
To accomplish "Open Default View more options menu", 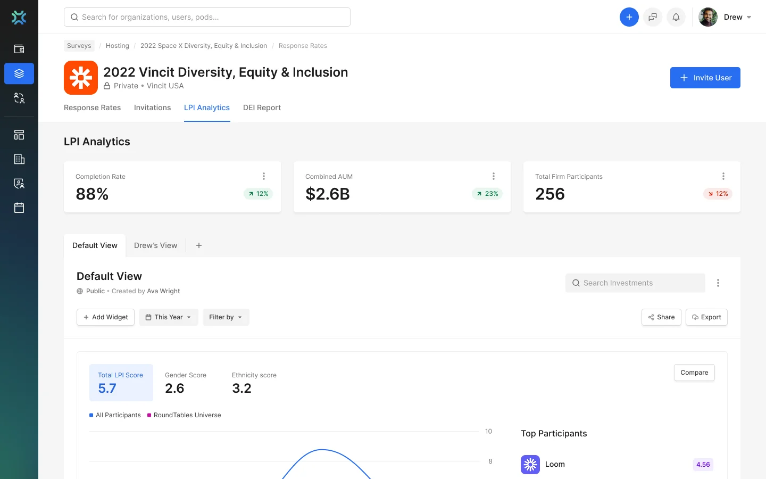I will [718, 283].
